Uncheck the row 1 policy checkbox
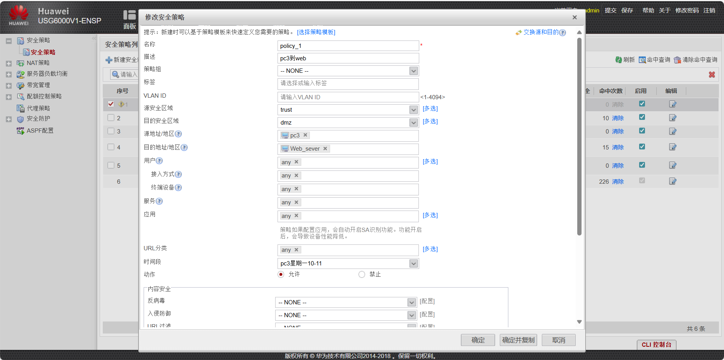The image size is (724, 360). (111, 104)
